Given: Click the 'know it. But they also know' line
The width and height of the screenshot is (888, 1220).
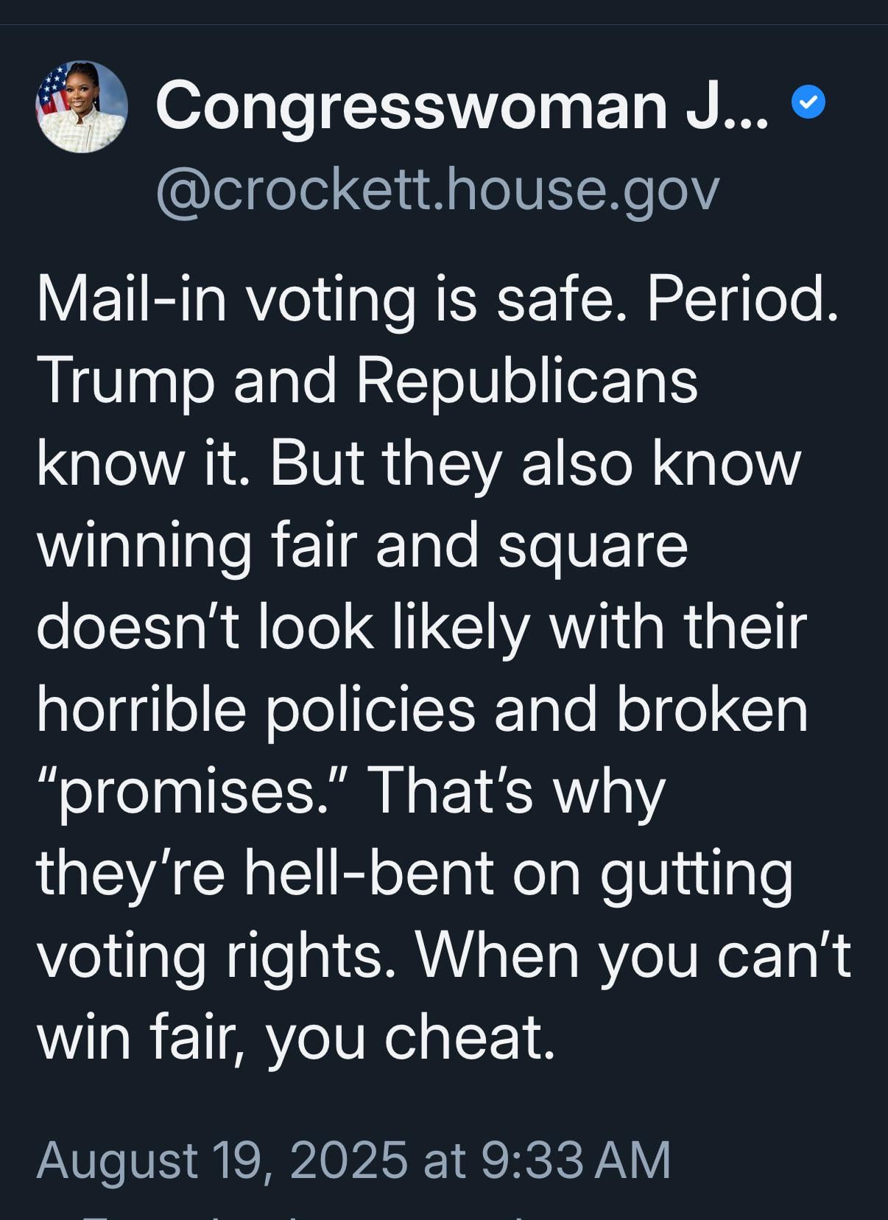Looking at the screenshot, I should (418, 464).
